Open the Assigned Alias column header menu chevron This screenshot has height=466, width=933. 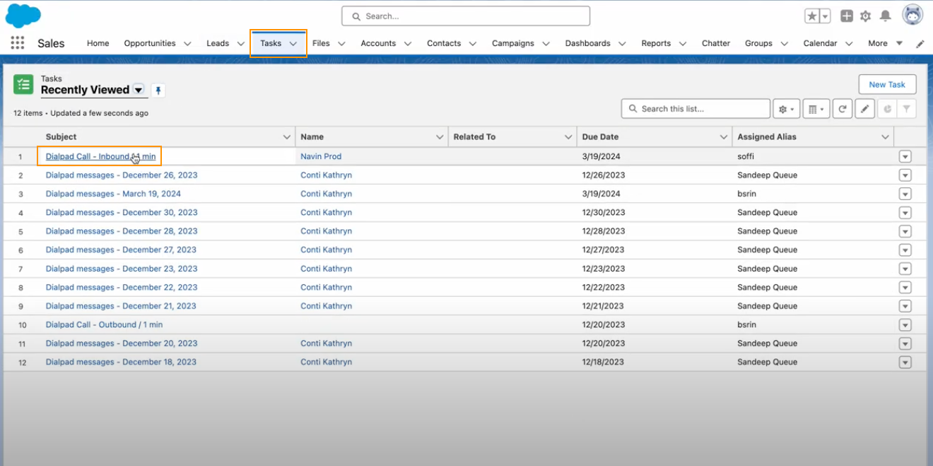pos(886,137)
